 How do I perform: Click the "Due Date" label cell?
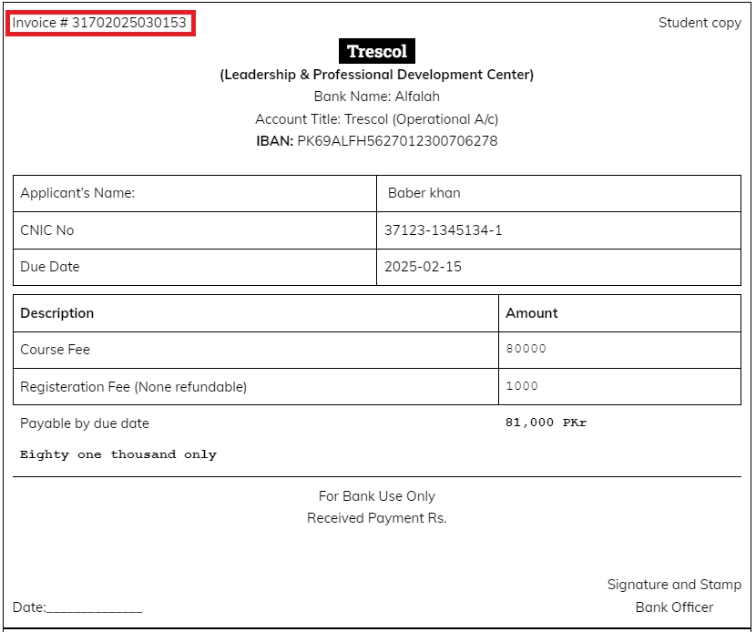pyautogui.click(x=195, y=267)
